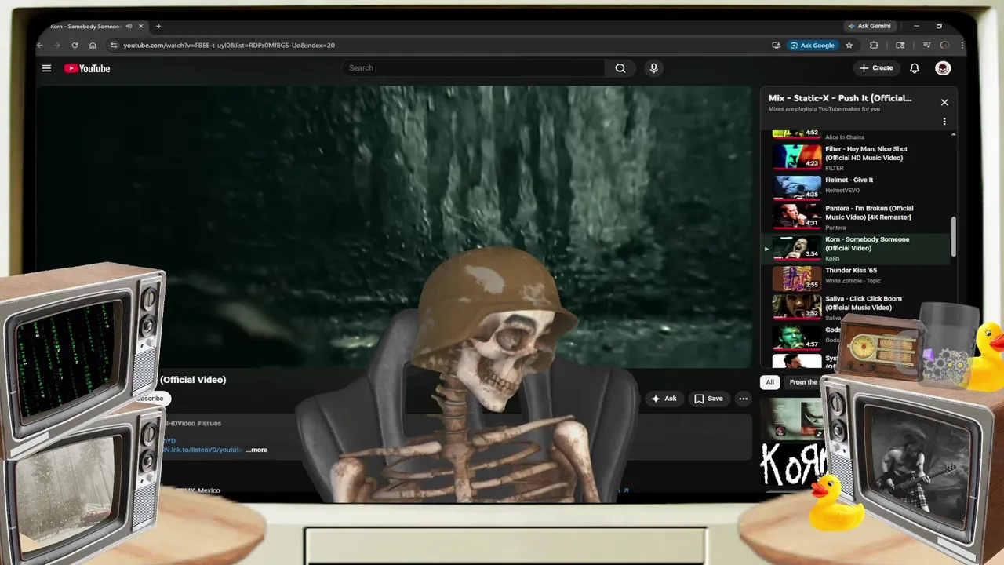Screen dimensions: 1004x565
Task: Select the All filter chip
Action: [769, 382]
